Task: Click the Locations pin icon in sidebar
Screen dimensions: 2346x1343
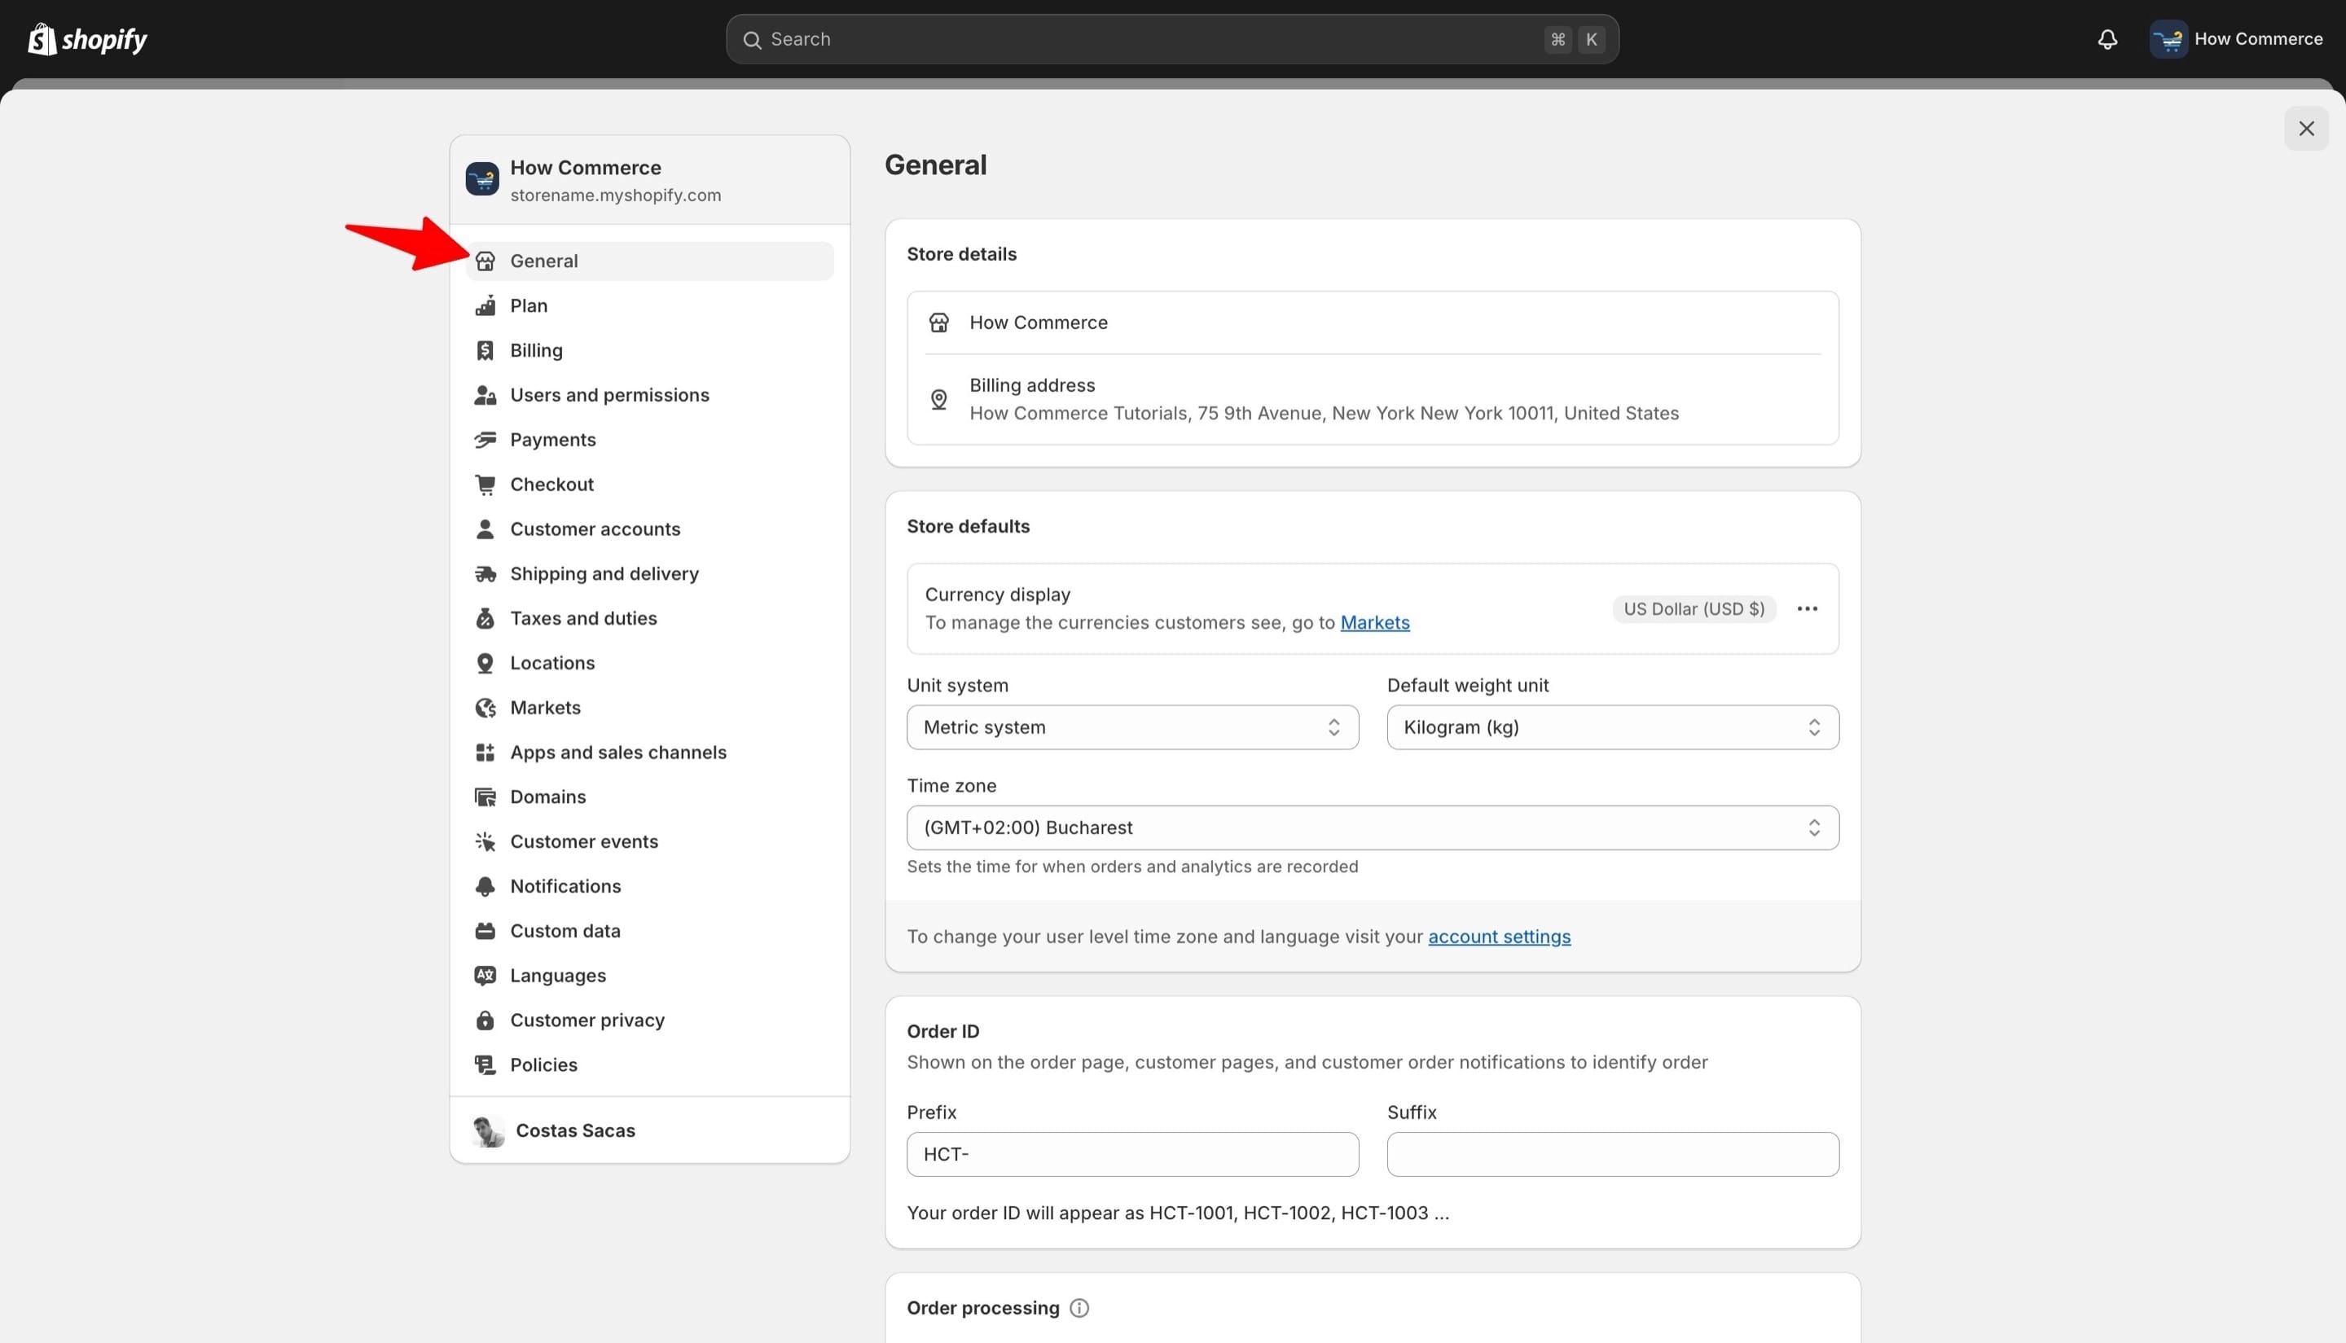Action: coord(485,663)
